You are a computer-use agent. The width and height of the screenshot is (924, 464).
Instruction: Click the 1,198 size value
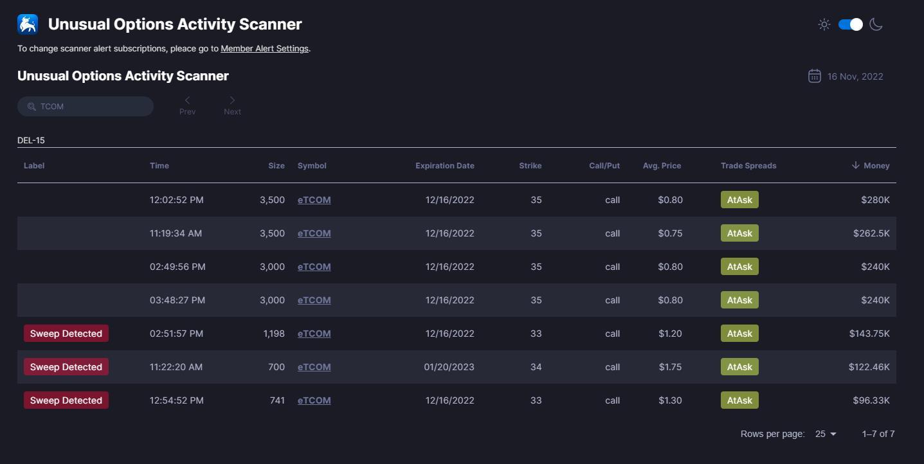click(274, 334)
